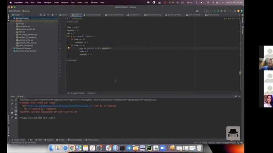Open Python Console tool tab
This screenshot has height=153, width=273.
pos(92,140)
